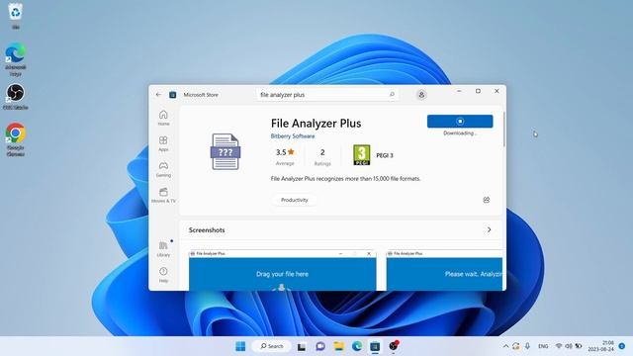Image resolution: width=633 pixels, height=356 pixels.
Task: Open Gaming section in the Store sidebar
Action: pos(163,169)
